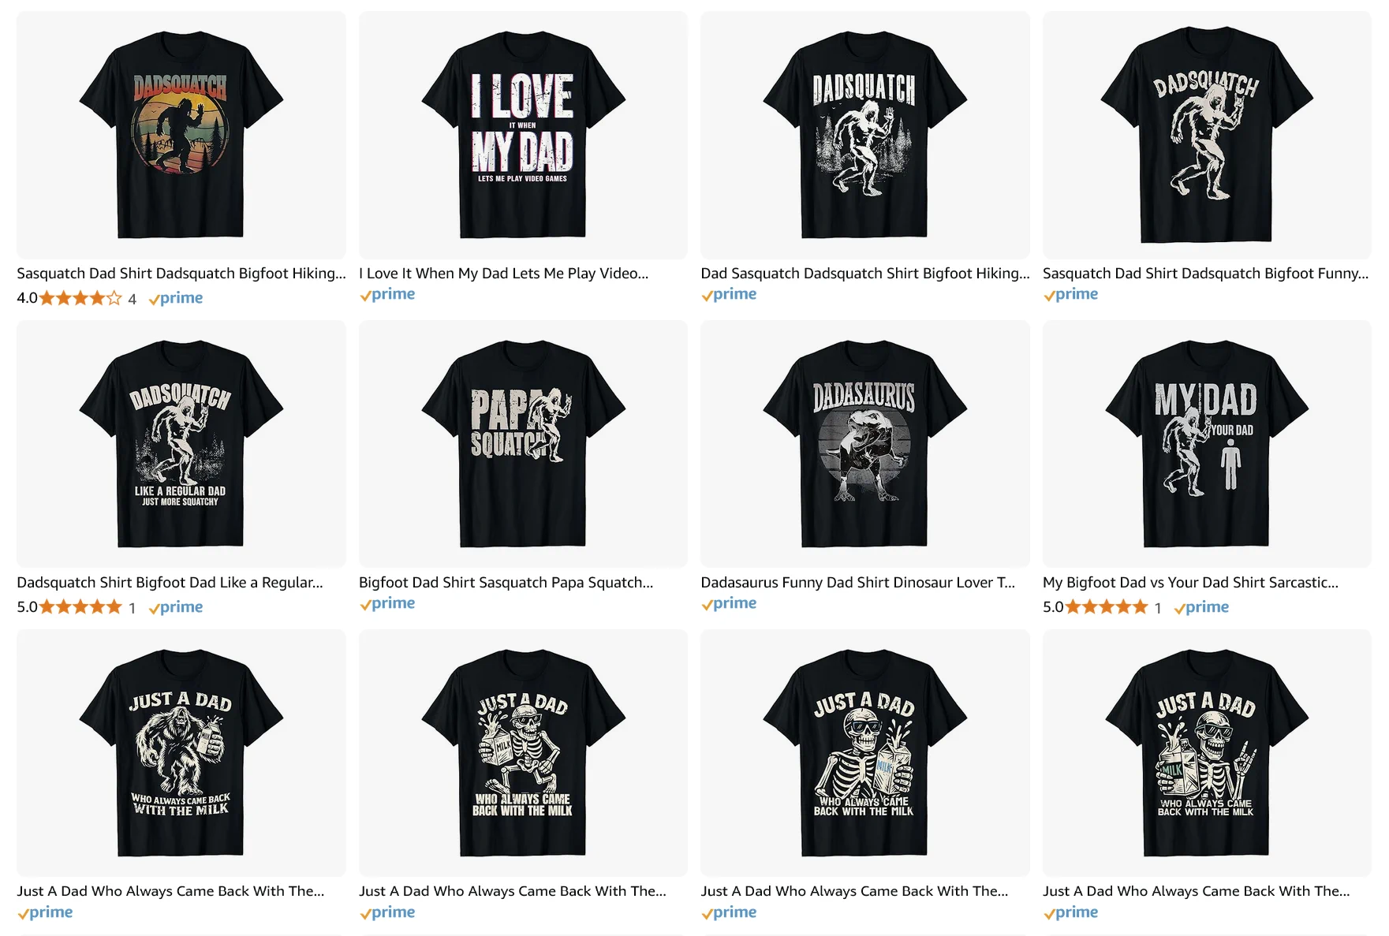This screenshot has width=1389, height=936.
Task: Select Prime badge on last Just A Dad listing
Action: point(1071,912)
